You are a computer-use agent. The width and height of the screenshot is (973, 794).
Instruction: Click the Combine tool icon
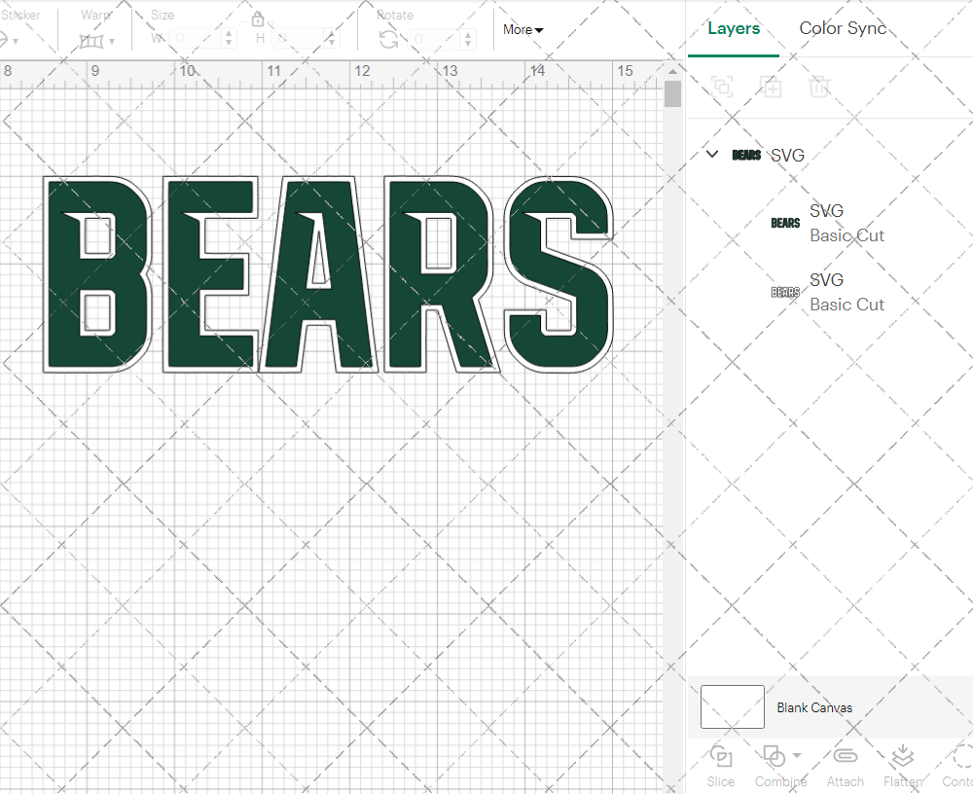774,757
